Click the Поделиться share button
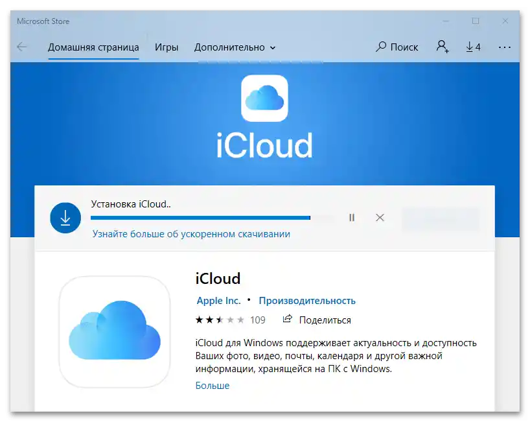Image resolution: width=530 pixels, height=422 pixels. [x=317, y=320]
